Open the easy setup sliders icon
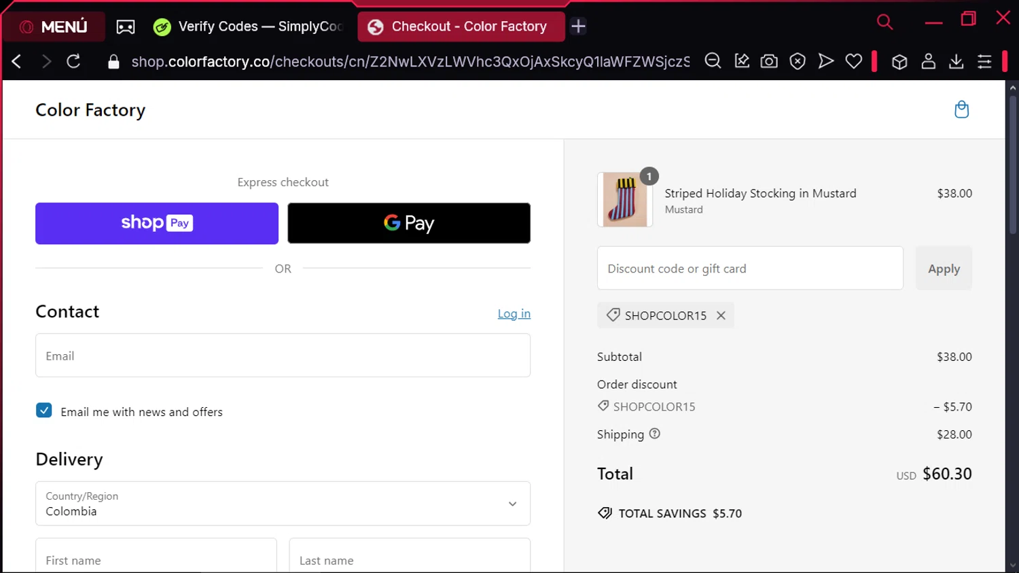This screenshot has height=573, width=1019. [984, 62]
